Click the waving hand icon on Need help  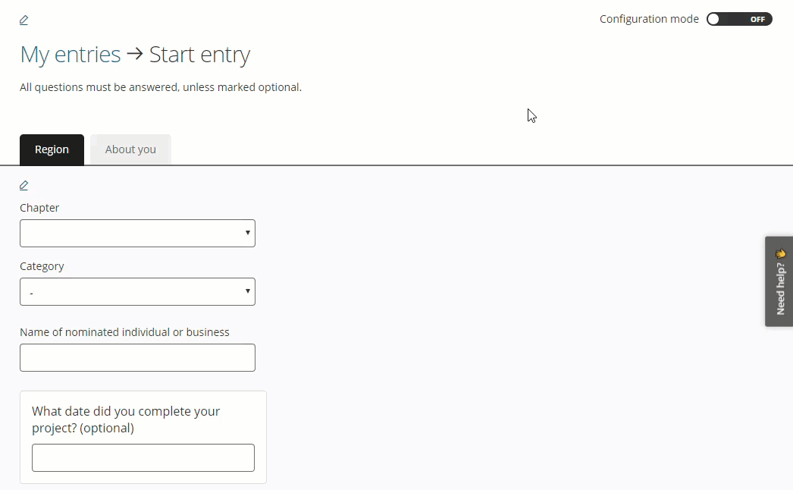780,254
